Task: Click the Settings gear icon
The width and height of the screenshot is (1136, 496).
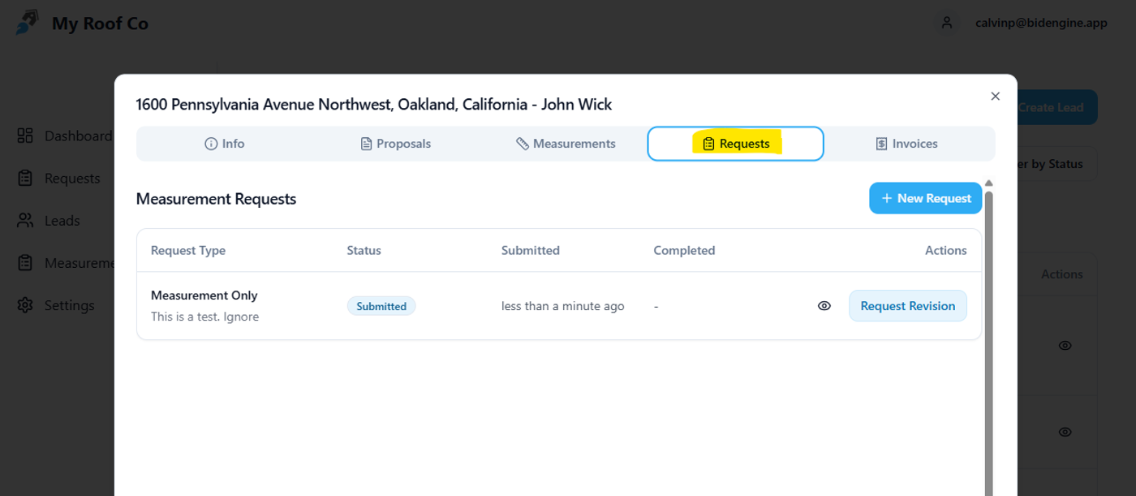Action: tap(25, 305)
